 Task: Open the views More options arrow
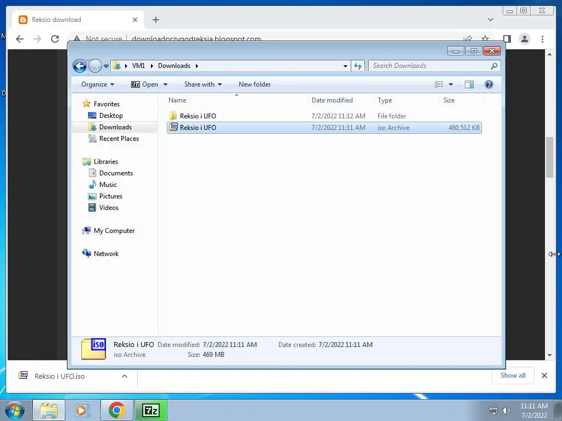click(451, 84)
